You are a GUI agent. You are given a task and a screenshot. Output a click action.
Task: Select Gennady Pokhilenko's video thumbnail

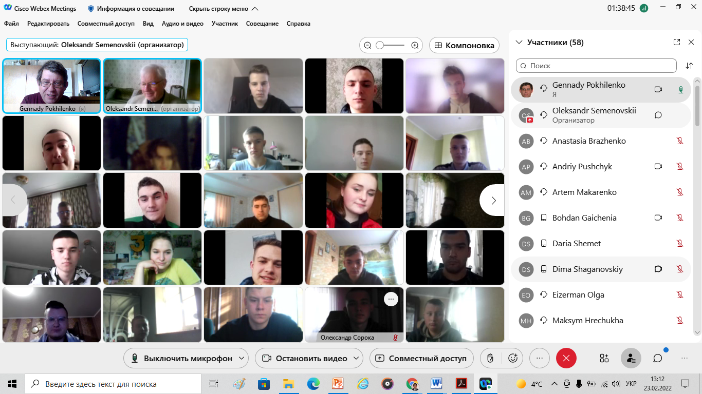pos(52,86)
